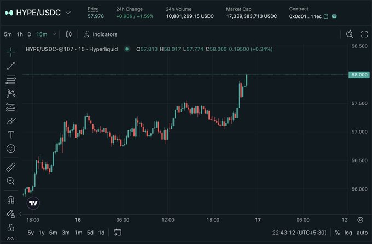
Task: Open the Fibonacci retracement tool
Action: click(x=11, y=80)
